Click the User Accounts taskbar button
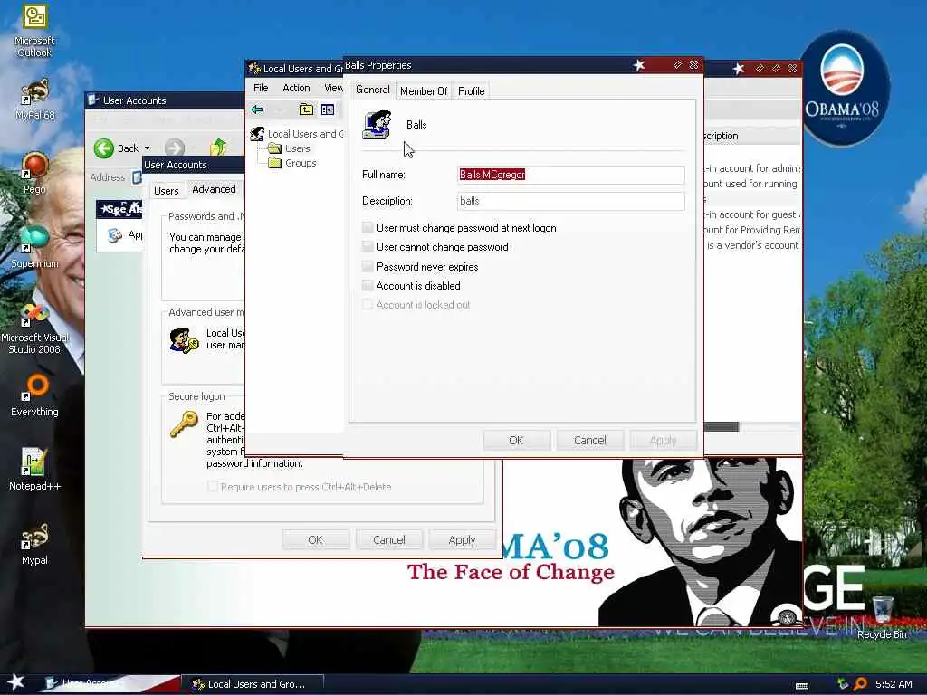Image resolution: width=927 pixels, height=695 pixels. pos(110,684)
